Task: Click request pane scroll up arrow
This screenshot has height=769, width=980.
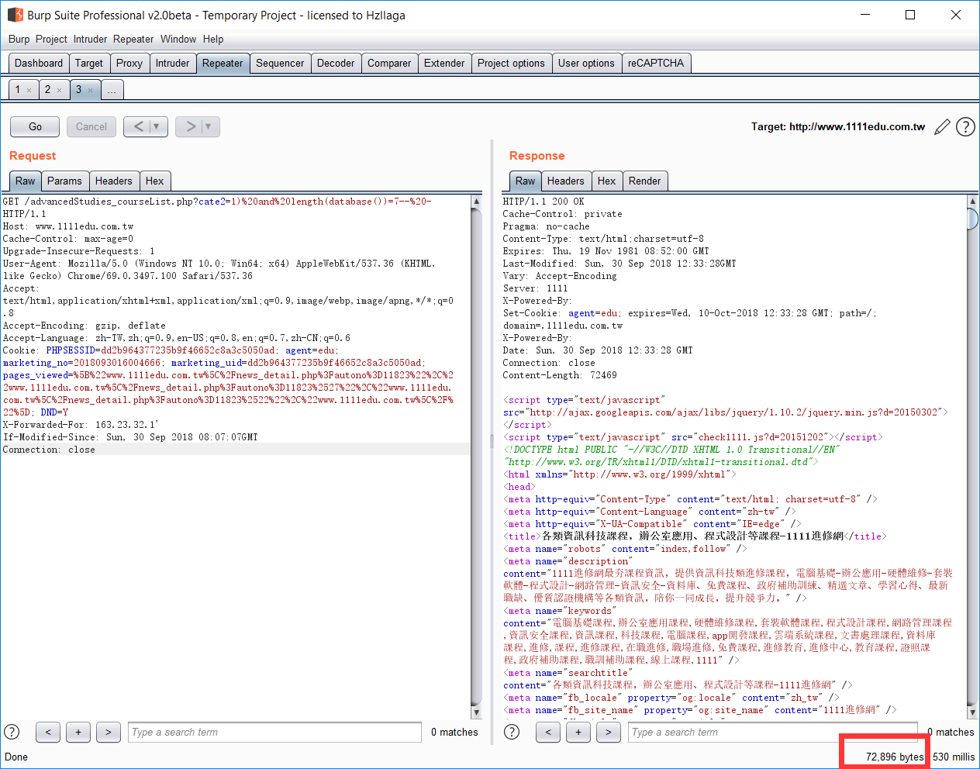Action: point(476,202)
